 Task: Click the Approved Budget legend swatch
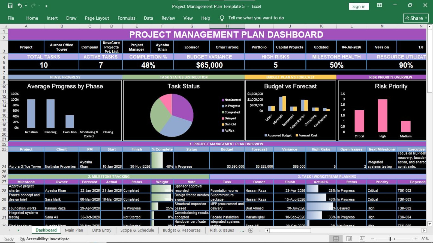266,135
